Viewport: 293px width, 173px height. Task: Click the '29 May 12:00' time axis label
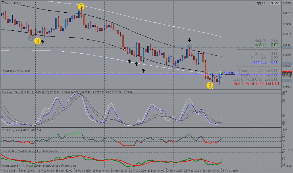(230, 171)
